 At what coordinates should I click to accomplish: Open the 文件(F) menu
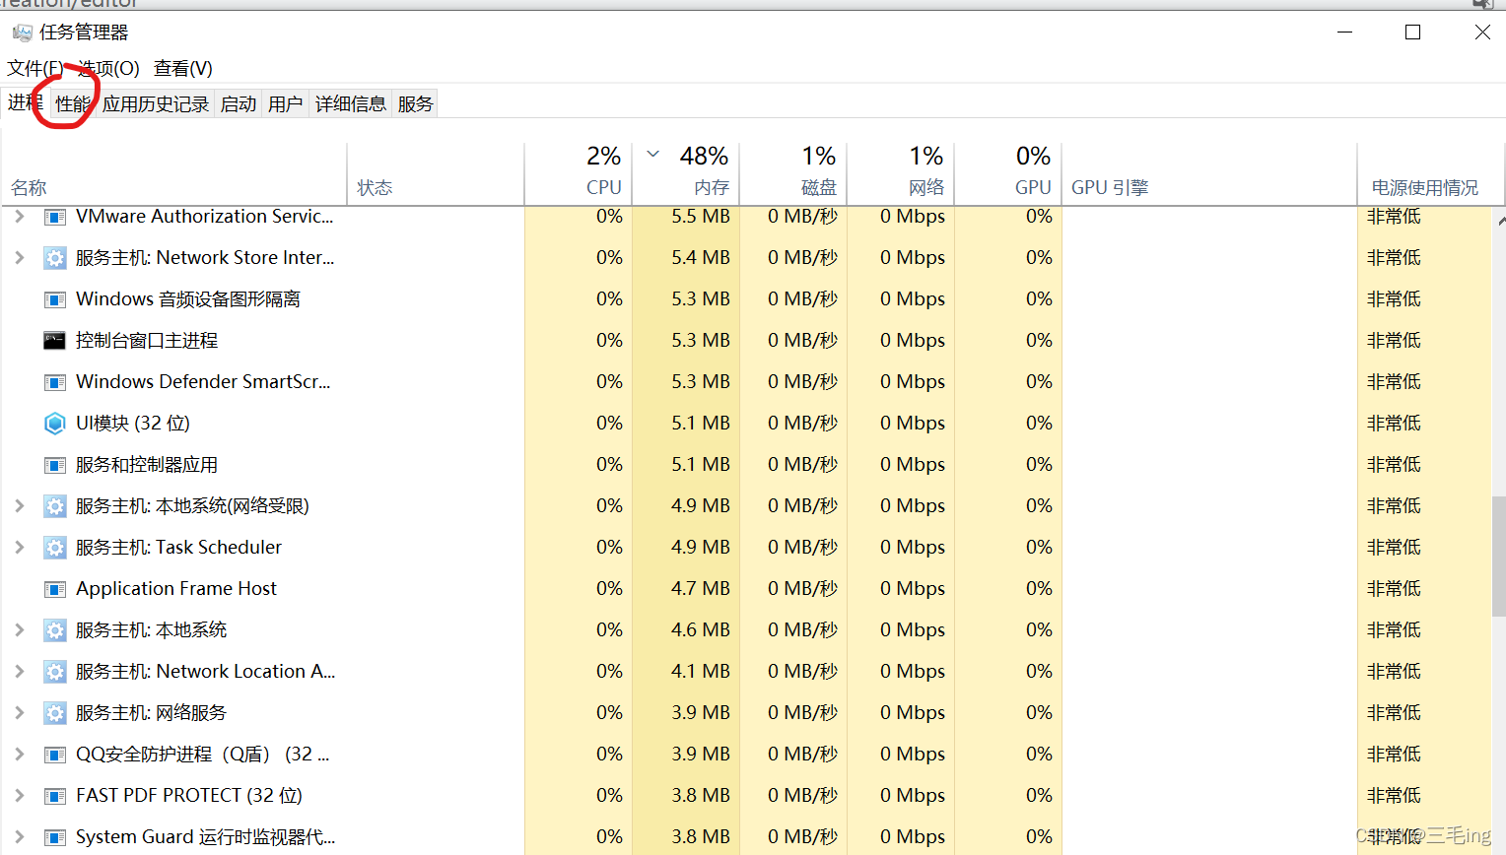34,68
